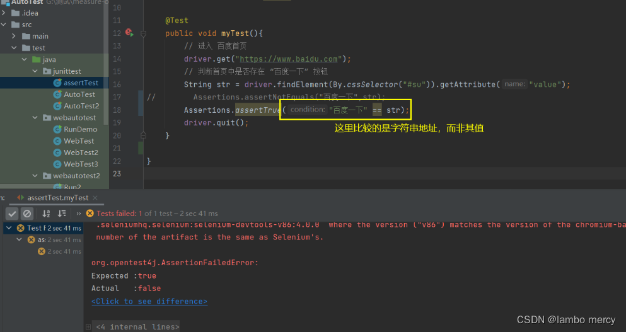Collapse the webautotest2 package

tap(35, 176)
